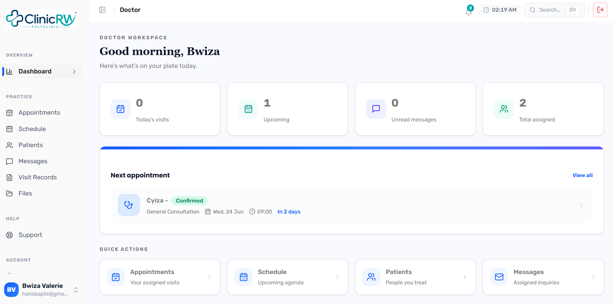
Task: Open the Patients quick action card
Action: (x=415, y=277)
